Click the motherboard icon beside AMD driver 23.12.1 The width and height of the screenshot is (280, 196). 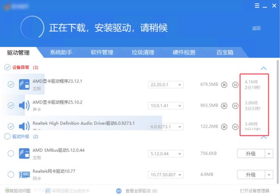point(24,84)
